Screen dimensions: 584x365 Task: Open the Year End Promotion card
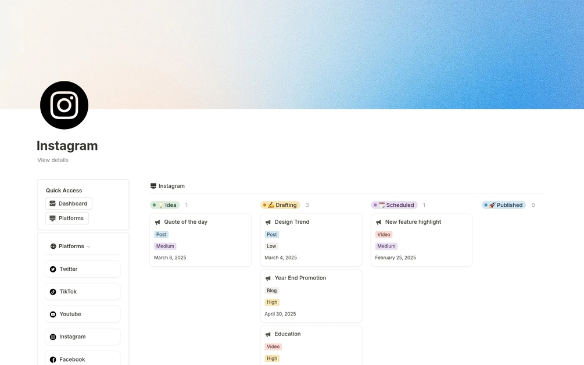[x=311, y=296]
